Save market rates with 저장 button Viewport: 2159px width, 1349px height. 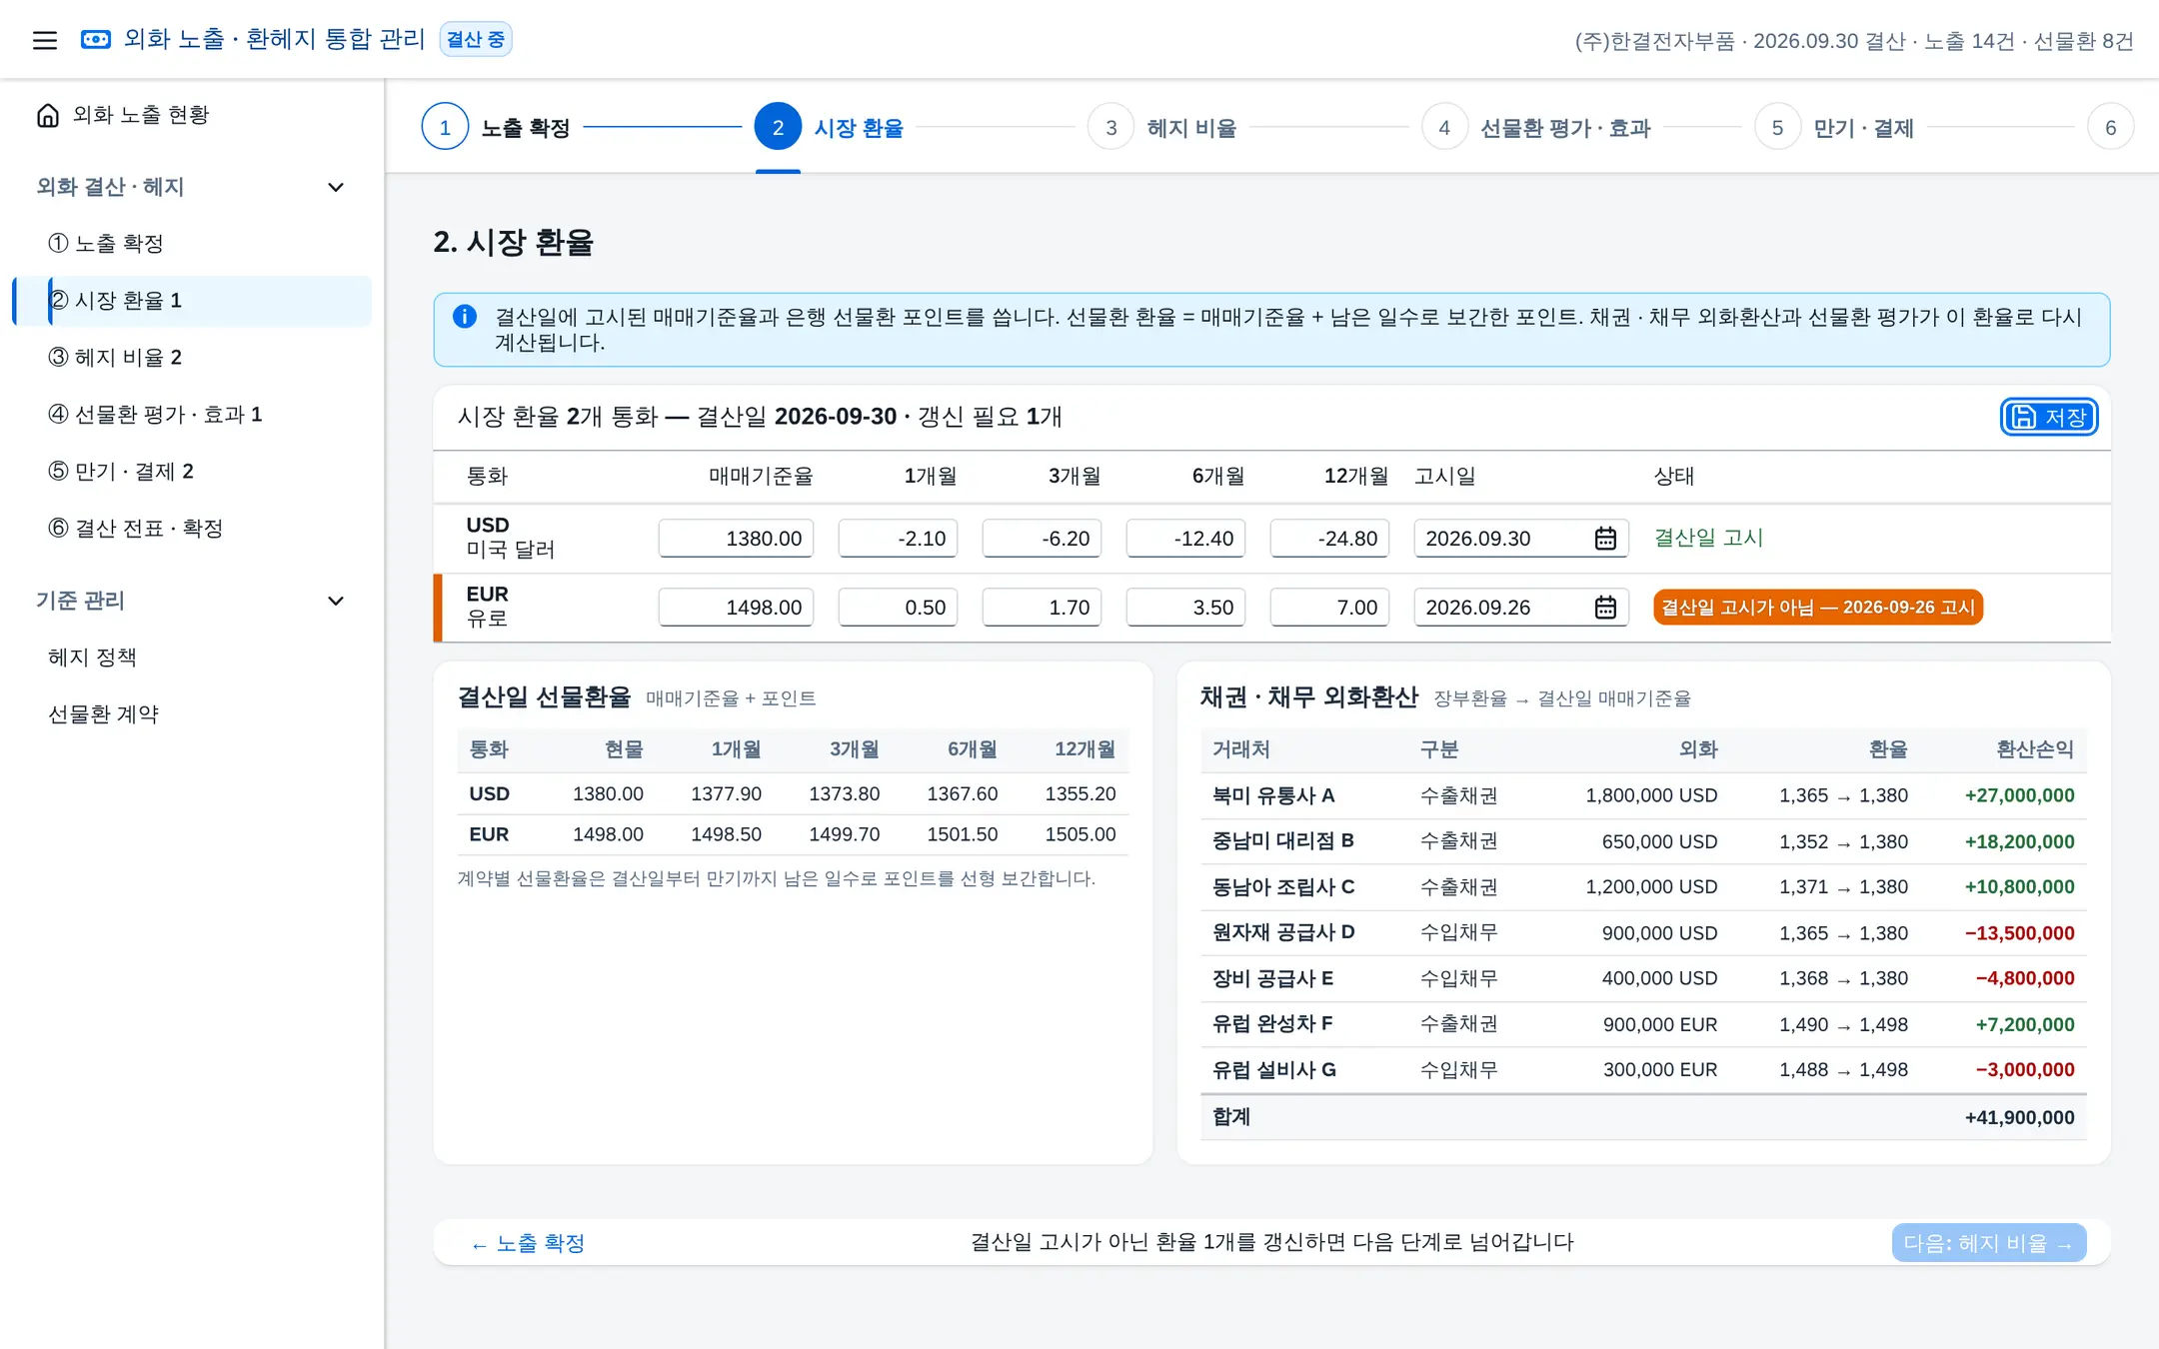point(2048,417)
